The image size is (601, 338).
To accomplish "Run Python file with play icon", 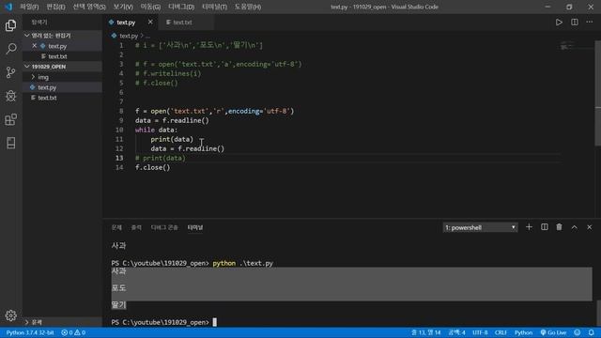I will [x=559, y=23].
